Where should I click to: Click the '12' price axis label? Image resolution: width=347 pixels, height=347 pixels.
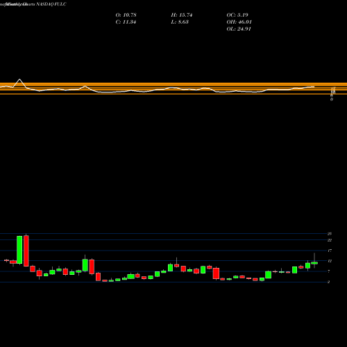[330, 261]
